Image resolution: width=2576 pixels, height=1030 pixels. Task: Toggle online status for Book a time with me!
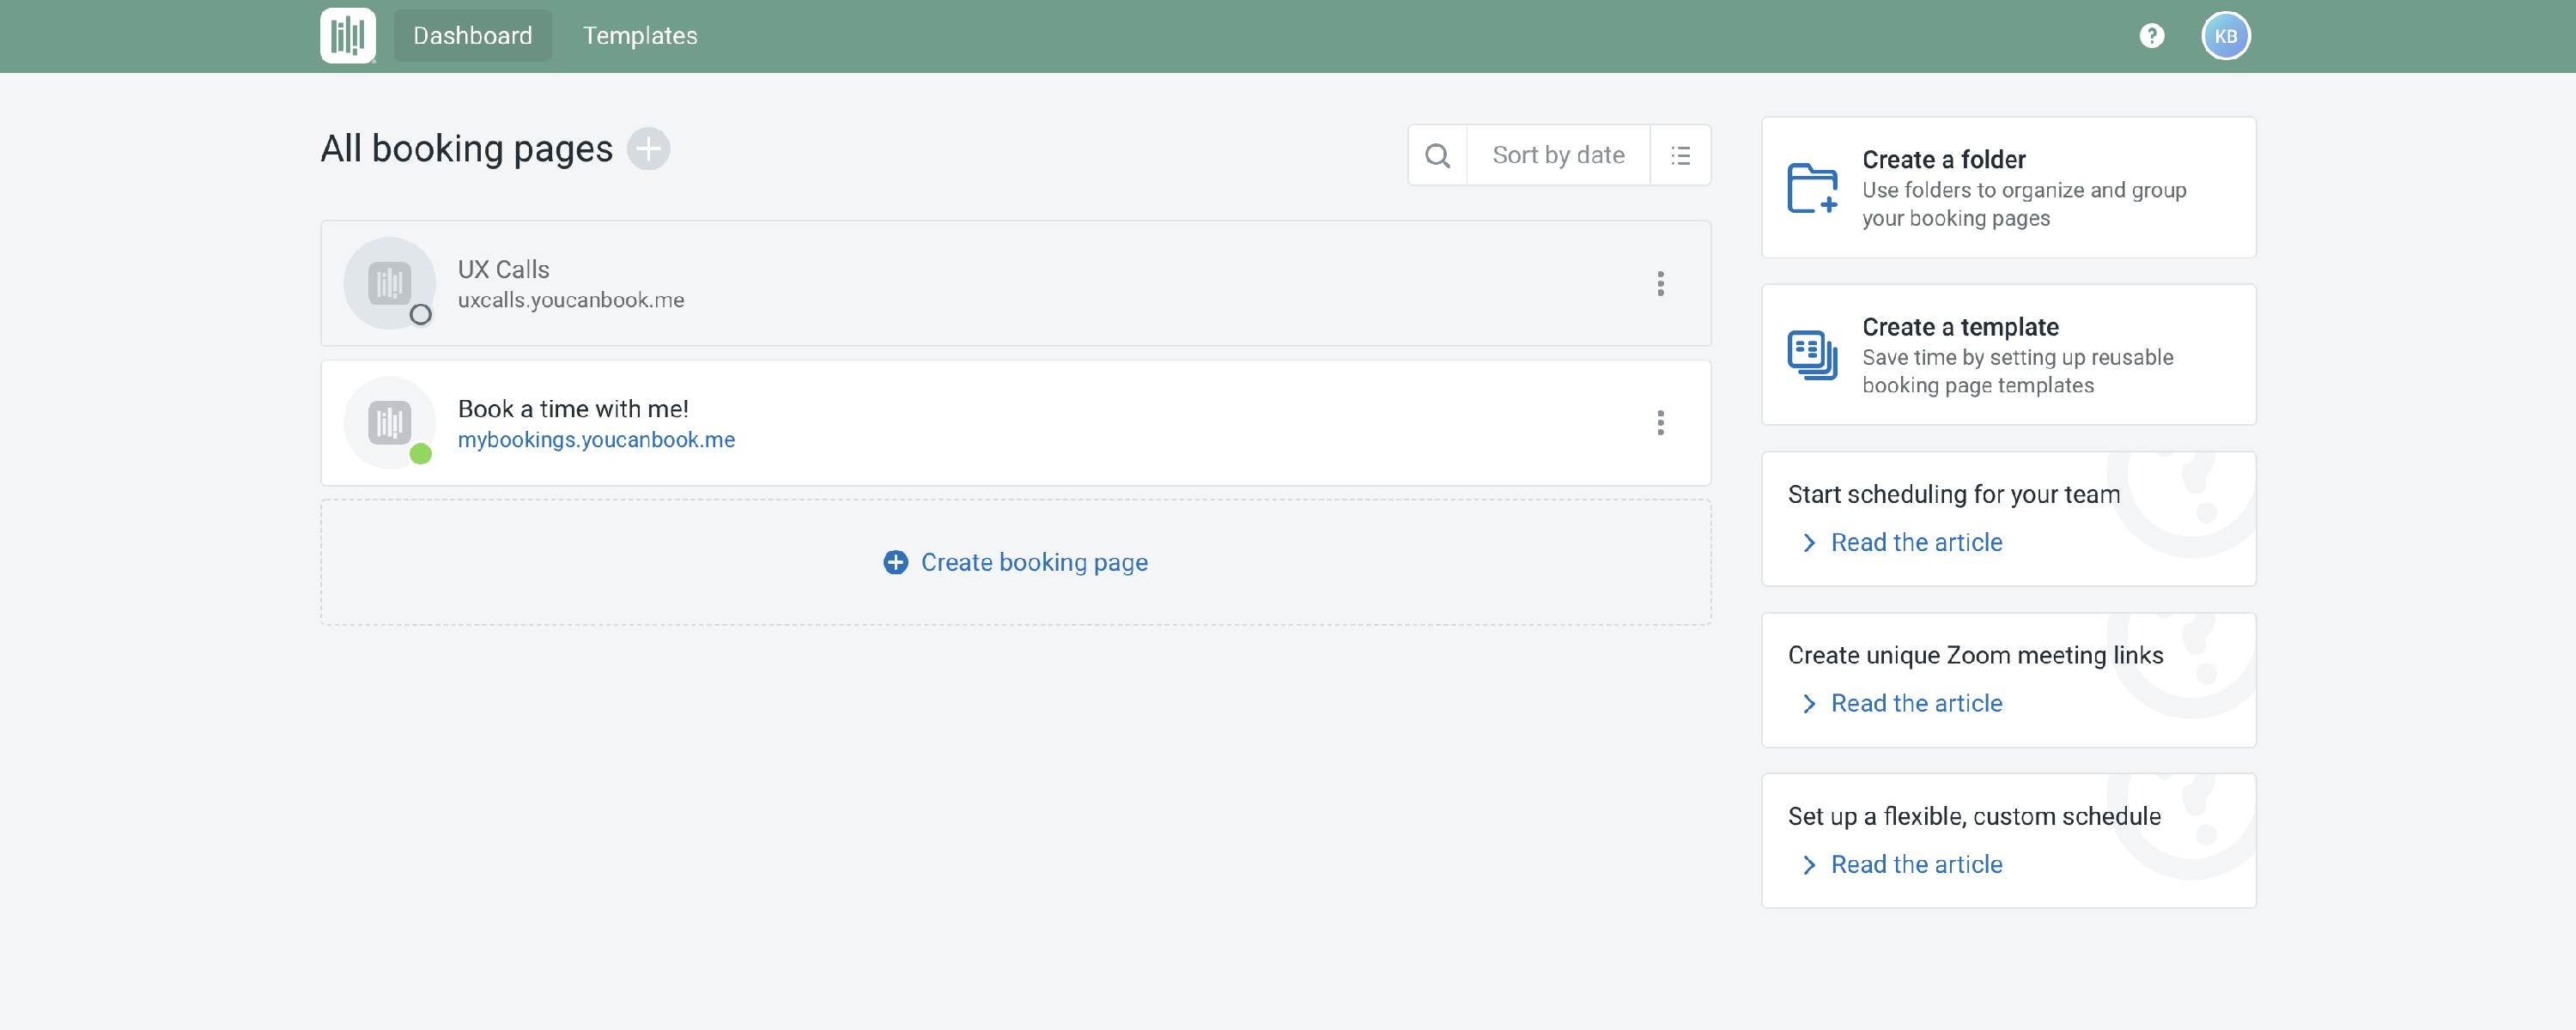(421, 455)
